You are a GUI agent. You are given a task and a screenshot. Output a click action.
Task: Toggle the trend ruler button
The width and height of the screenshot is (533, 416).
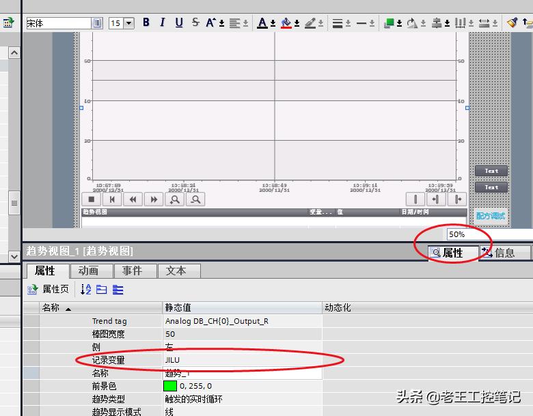pos(415,199)
